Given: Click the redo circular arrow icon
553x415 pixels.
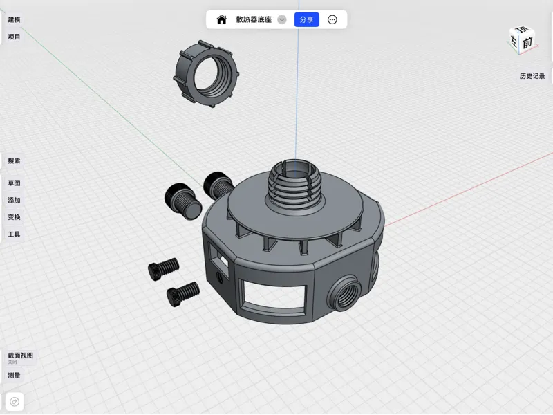Looking at the screenshot, I should 15,402.
